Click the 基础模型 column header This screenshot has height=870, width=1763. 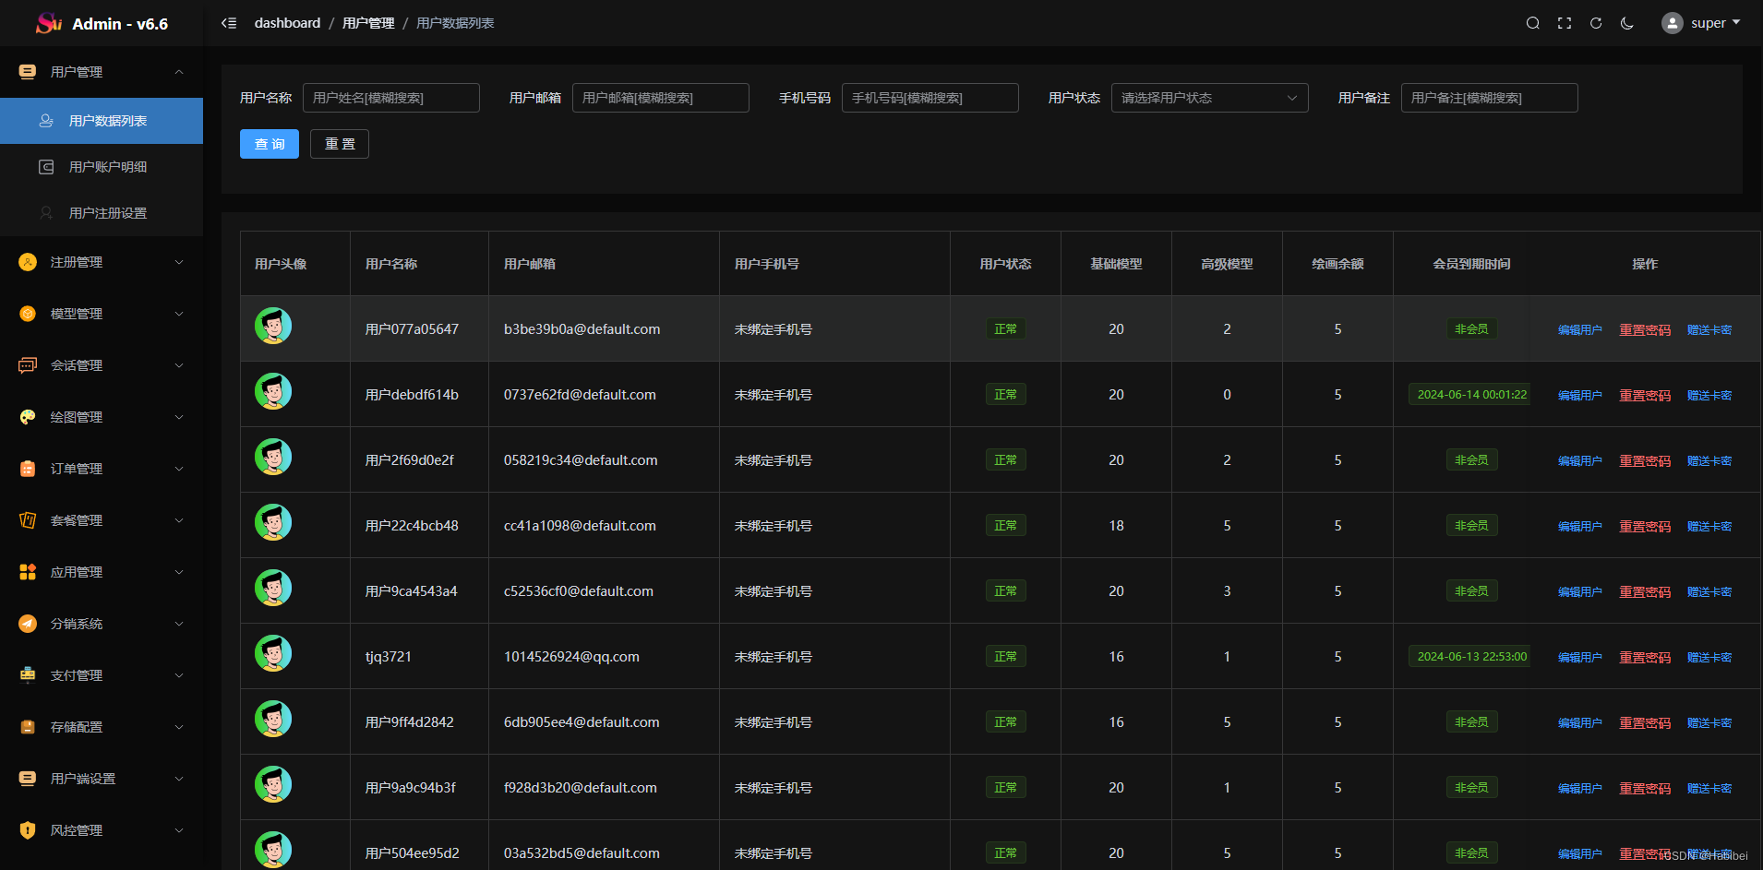1116,264
